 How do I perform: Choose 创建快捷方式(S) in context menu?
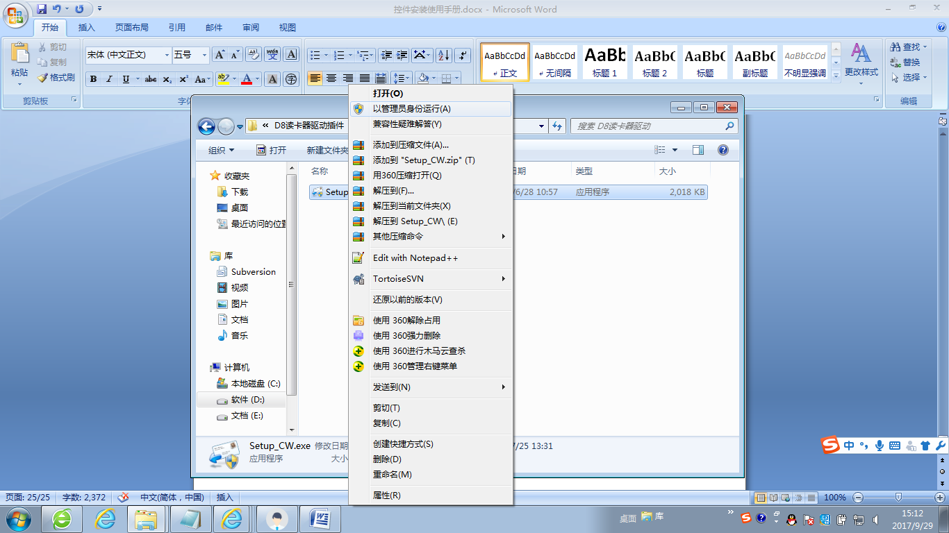pos(431,444)
